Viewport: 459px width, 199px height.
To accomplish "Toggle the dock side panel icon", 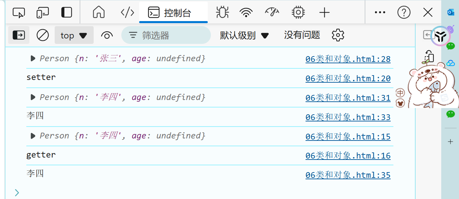I will pyautogui.click(x=67, y=13).
